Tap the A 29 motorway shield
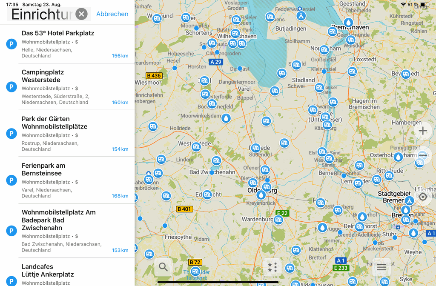 tap(216, 62)
